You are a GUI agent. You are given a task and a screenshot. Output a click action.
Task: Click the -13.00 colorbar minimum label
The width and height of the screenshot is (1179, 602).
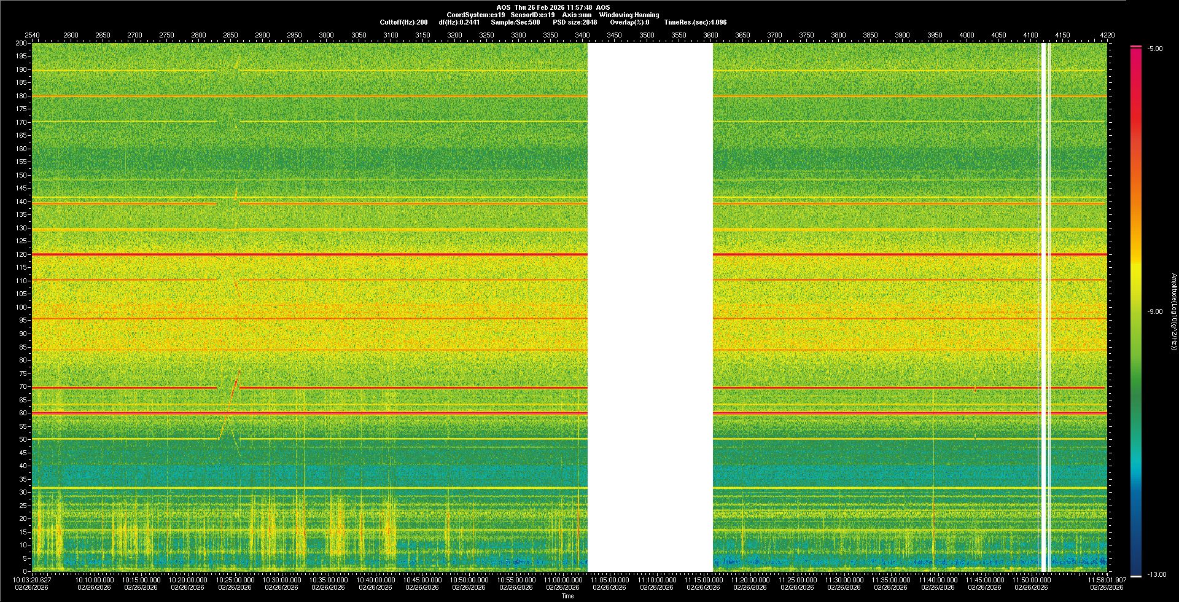click(x=1156, y=575)
